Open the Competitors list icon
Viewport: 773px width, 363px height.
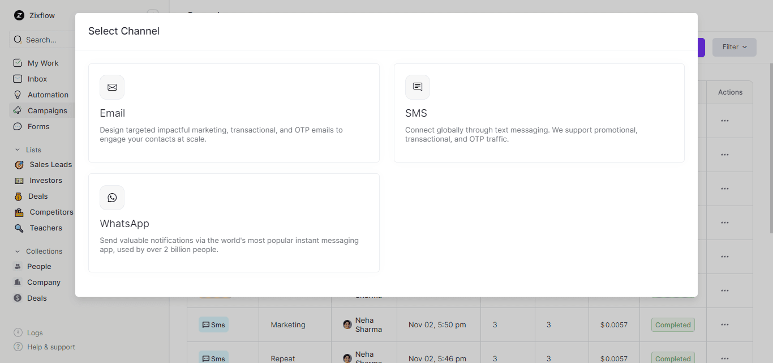coord(19,212)
